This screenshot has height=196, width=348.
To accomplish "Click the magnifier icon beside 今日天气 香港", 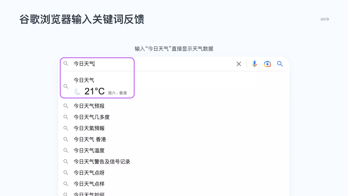I will [x=66, y=139].
